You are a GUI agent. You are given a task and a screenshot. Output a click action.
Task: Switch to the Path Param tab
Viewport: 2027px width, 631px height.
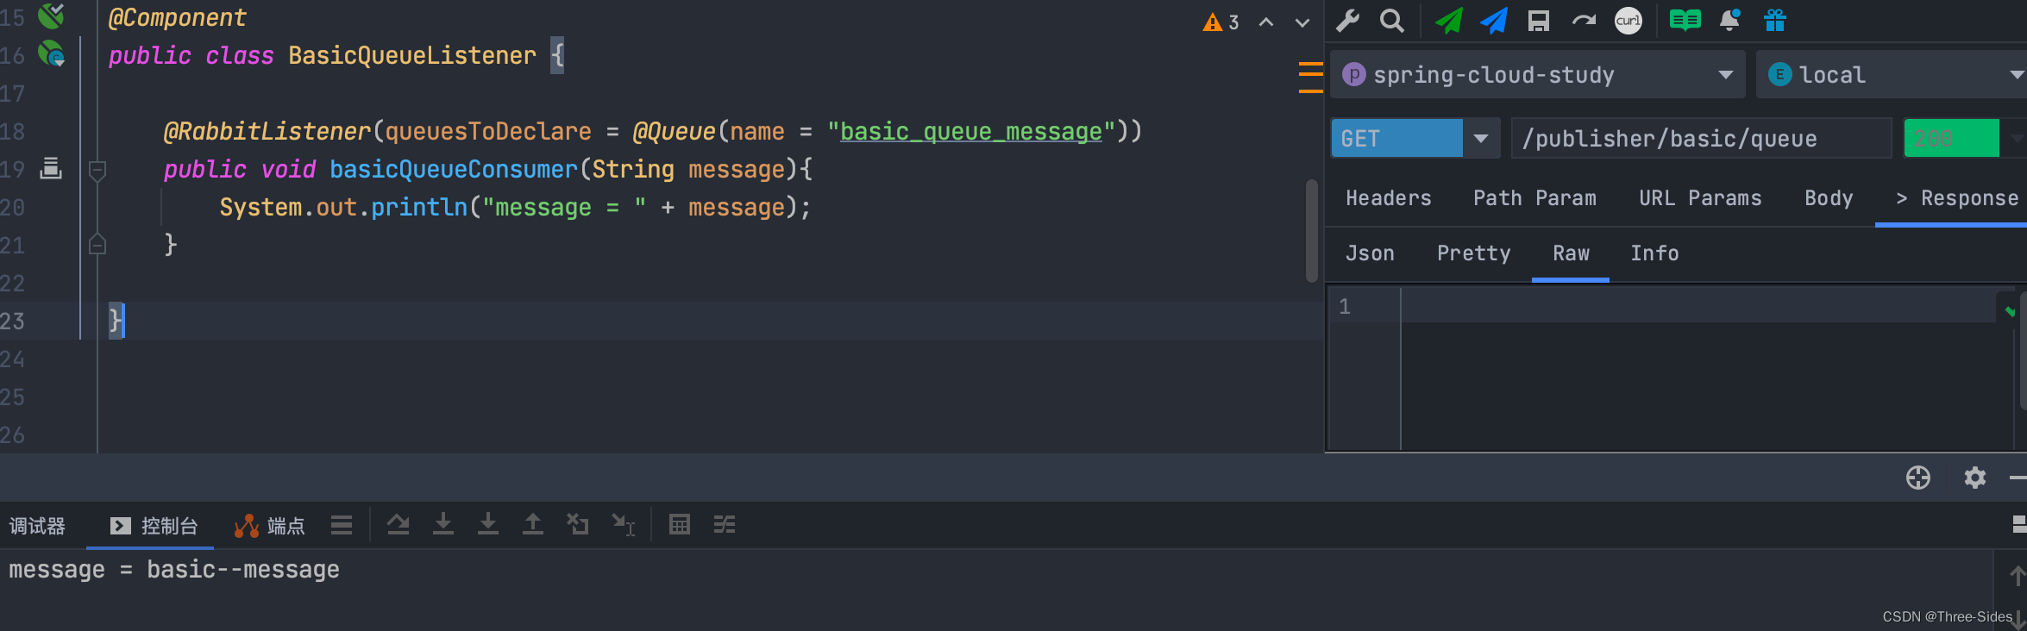click(1534, 198)
